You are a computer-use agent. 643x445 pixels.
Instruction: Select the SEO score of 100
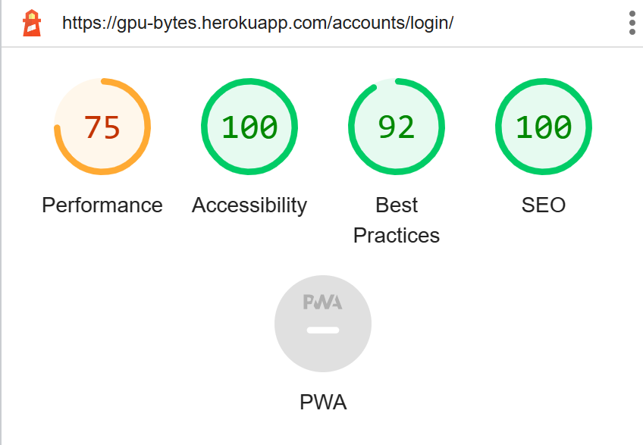point(544,127)
